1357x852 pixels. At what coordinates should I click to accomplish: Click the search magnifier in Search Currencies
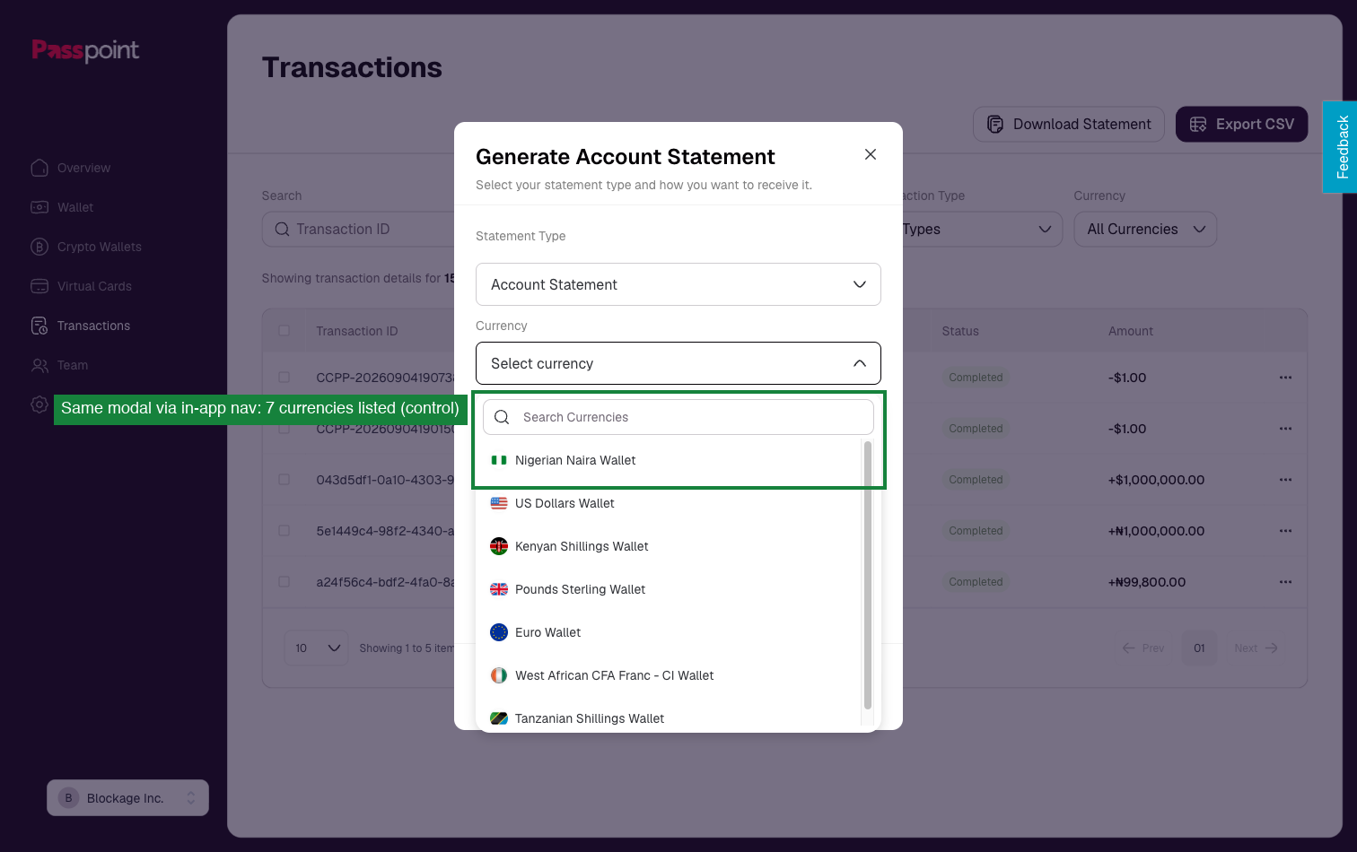(x=503, y=417)
